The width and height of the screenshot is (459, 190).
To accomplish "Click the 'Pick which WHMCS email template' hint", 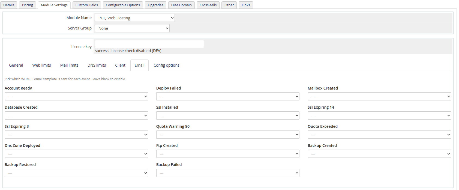I will (65, 79).
